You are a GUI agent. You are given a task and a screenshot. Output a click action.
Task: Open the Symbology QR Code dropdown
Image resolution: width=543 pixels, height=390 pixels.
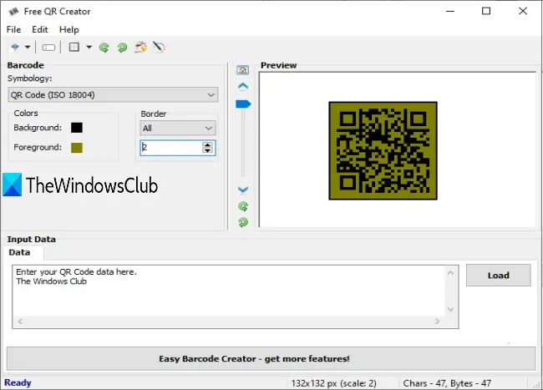pos(113,95)
